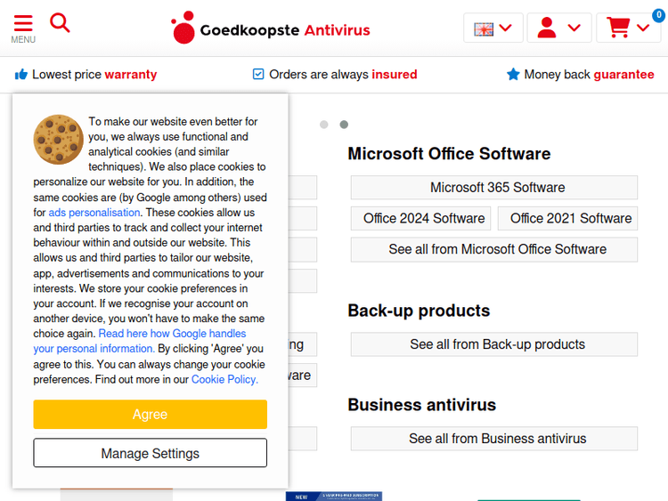Click the cart item count badge

tap(658, 15)
